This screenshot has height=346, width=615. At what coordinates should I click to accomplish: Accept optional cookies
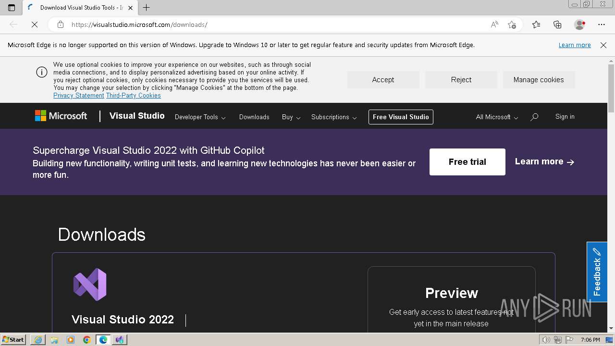click(383, 80)
